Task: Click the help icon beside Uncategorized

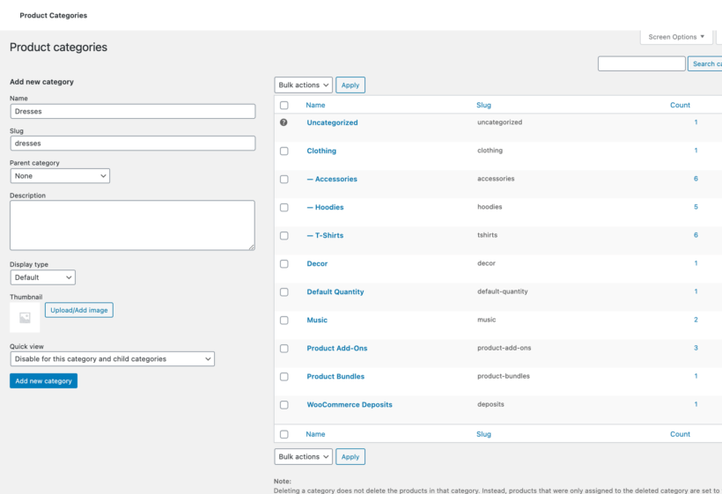Action: 284,122
